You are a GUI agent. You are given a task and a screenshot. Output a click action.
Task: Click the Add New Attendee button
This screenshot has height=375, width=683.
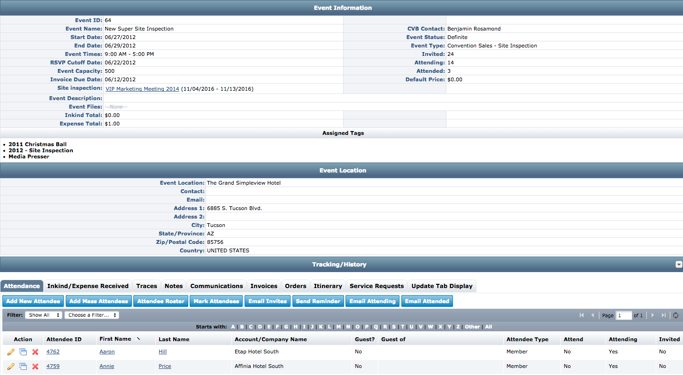tap(33, 301)
